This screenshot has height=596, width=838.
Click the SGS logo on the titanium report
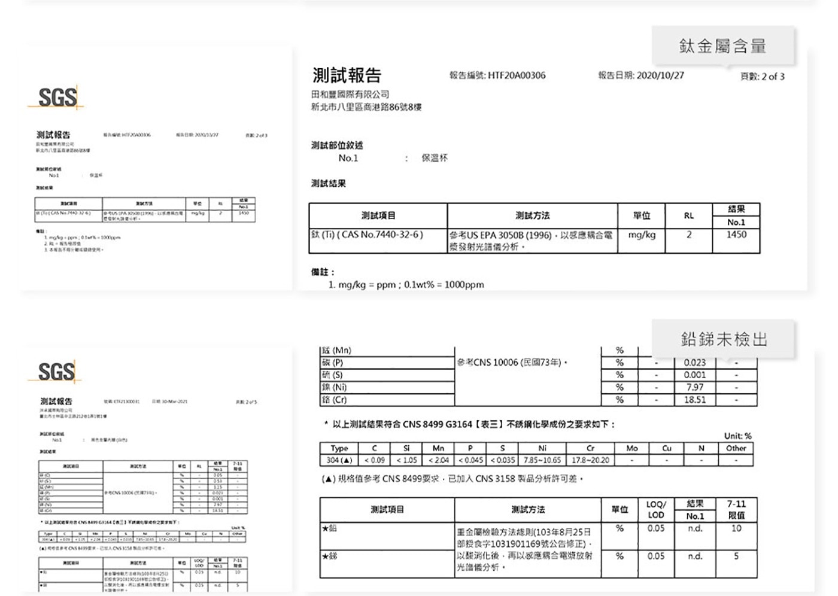57,98
